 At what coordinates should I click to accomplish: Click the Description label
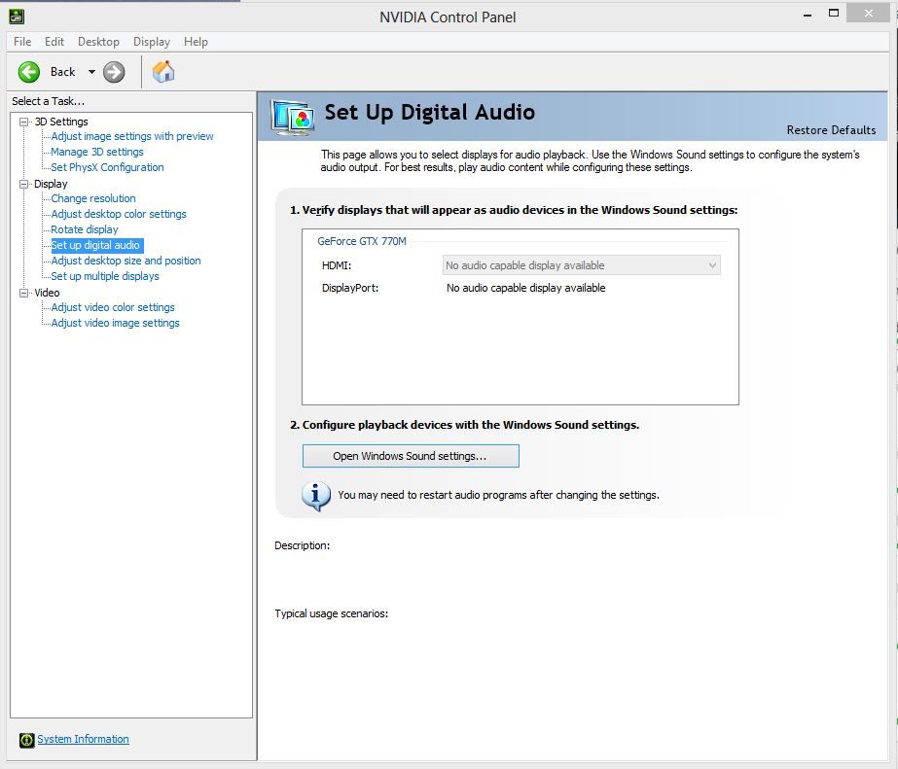pyautogui.click(x=302, y=545)
